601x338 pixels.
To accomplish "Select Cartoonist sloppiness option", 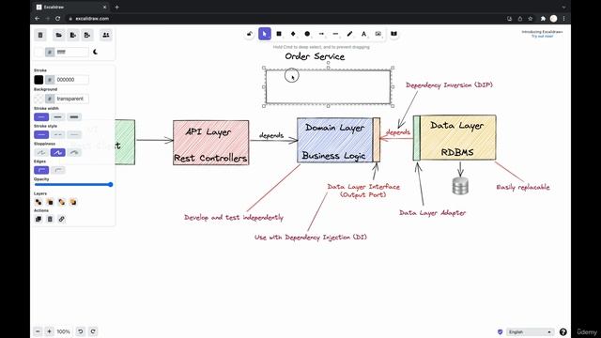I will 74,152.
